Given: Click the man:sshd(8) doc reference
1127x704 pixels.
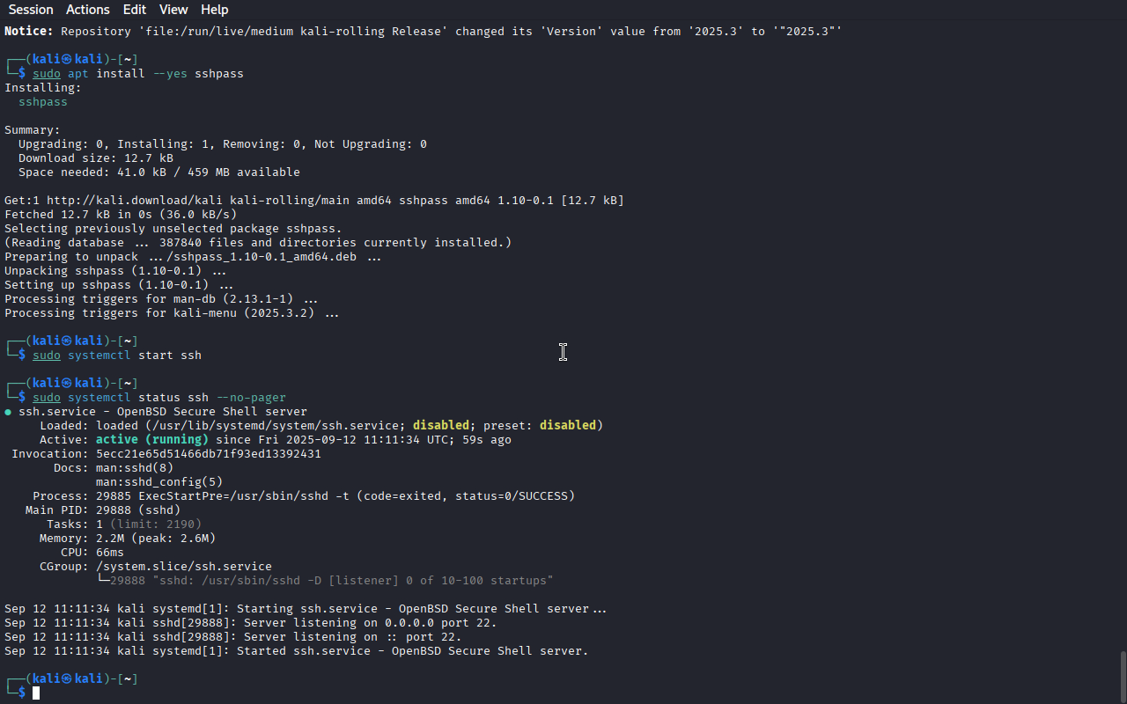Looking at the screenshot, I should 135,468.
